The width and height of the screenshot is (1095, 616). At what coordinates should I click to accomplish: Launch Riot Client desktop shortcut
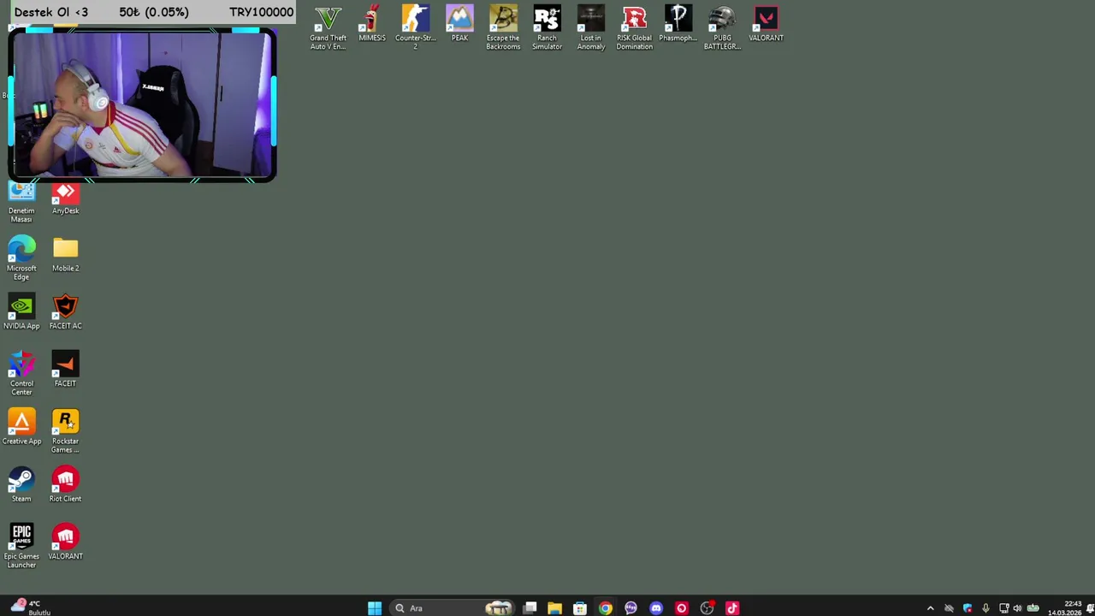65,484
